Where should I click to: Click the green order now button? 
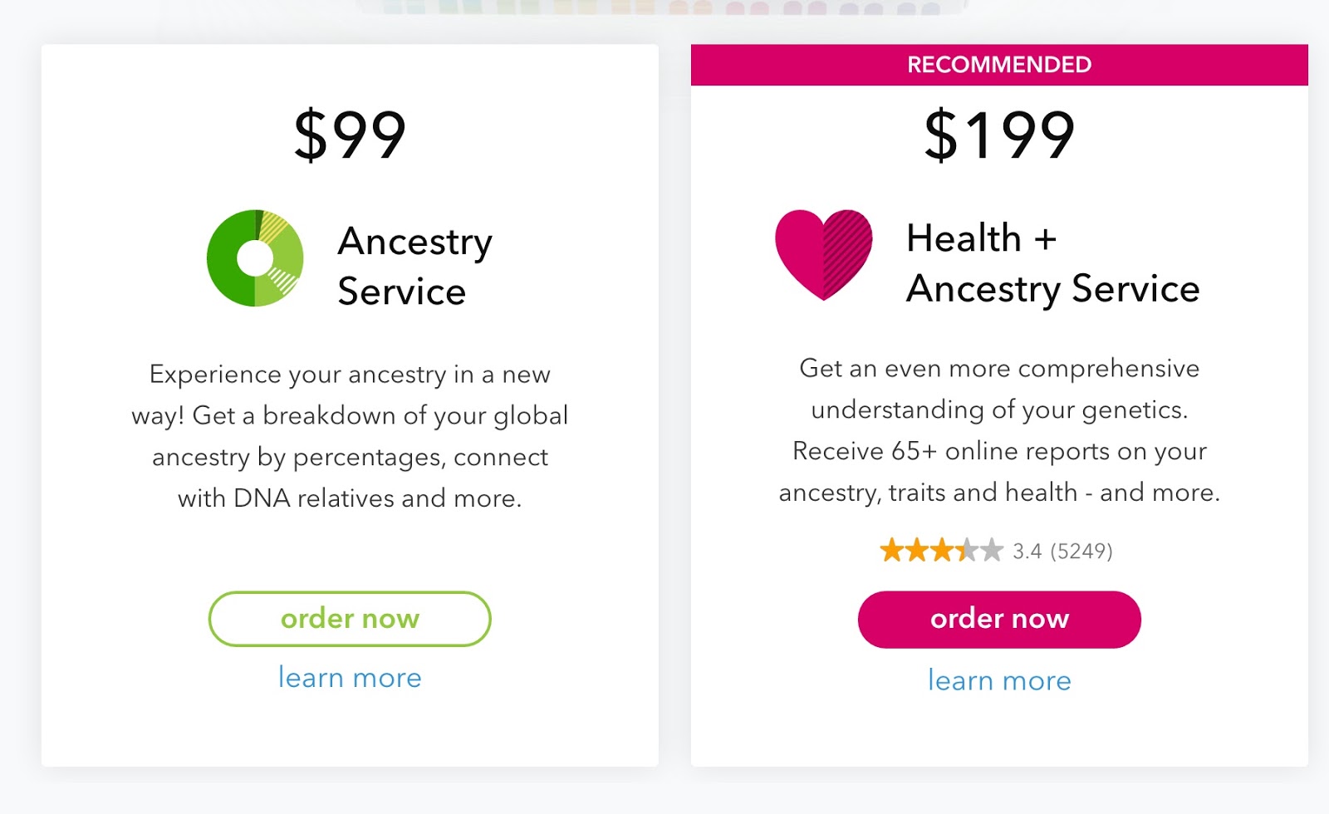[349, 618]
